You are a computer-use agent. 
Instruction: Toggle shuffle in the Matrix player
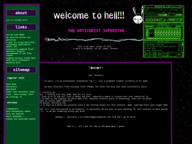coord(171,20)
